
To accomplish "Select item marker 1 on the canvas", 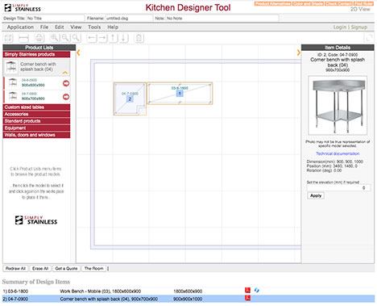I will pyautogui.click(x=180, y=94).
